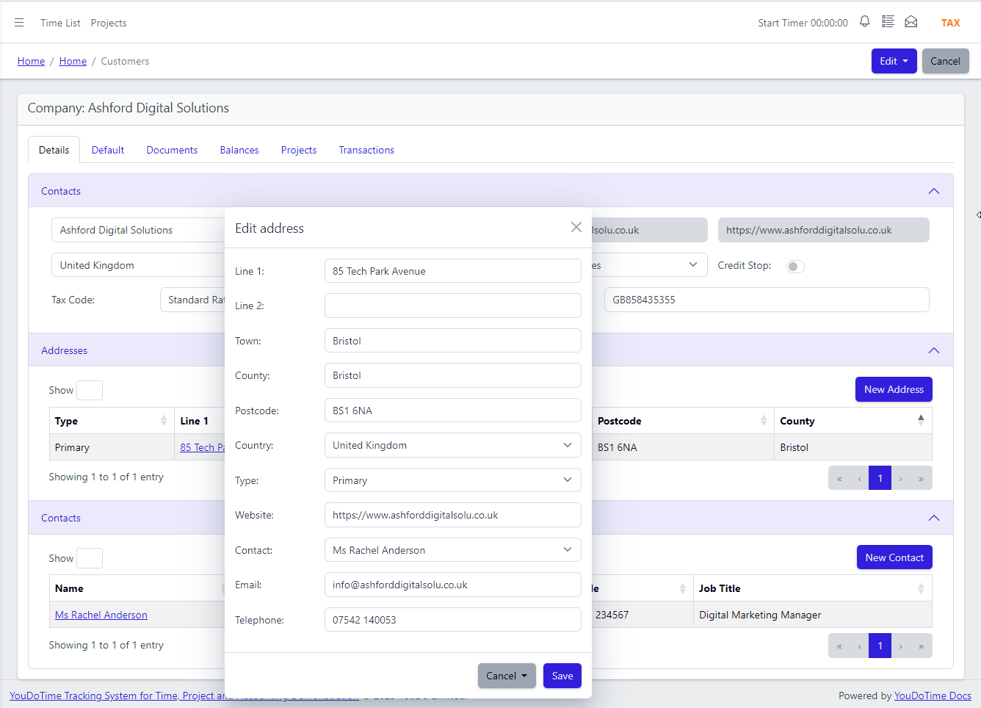Click the Website field in dialog

[x=452, y=515]
